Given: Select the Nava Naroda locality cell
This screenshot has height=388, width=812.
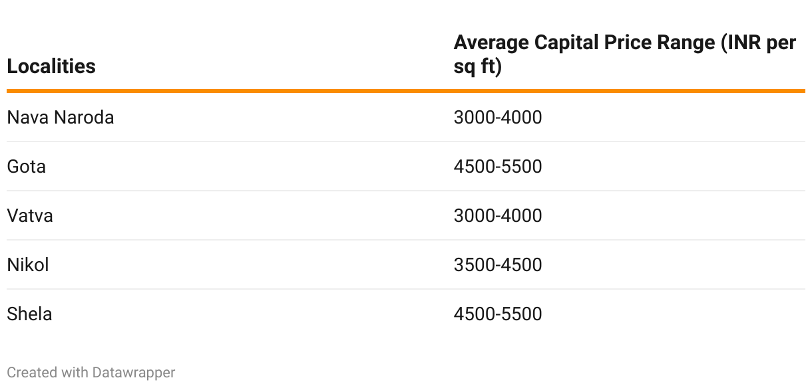Looking at the screenshot, I should pyautogui.click(x=61, y=118).
